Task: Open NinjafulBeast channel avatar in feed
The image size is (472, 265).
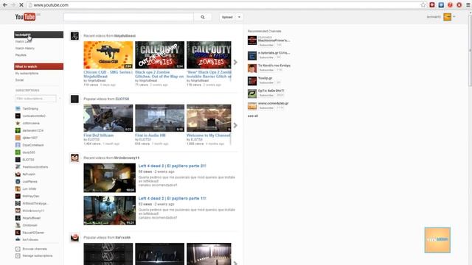Action: click(74, 36)
